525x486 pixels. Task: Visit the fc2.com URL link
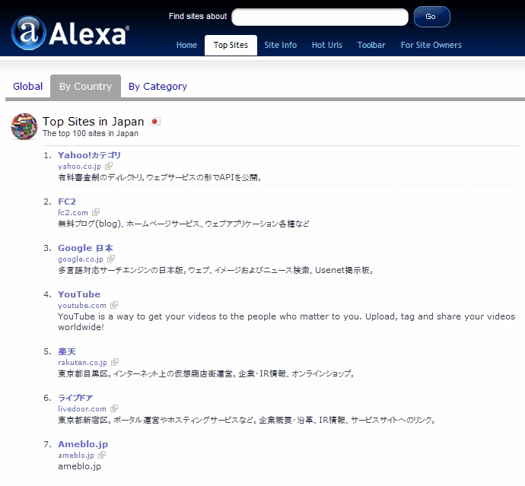73,212
